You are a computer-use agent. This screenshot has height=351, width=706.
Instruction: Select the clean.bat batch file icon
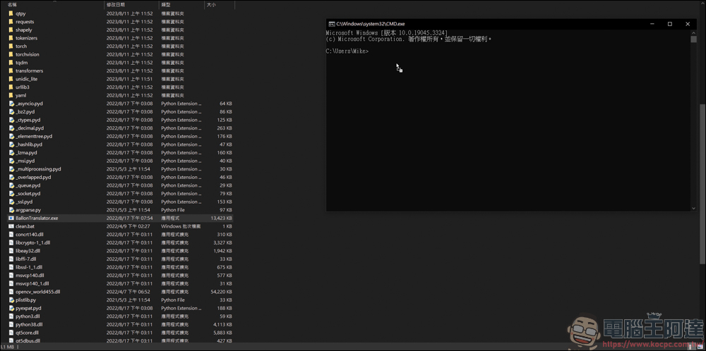pyautogui.click(x=11, y=226)
